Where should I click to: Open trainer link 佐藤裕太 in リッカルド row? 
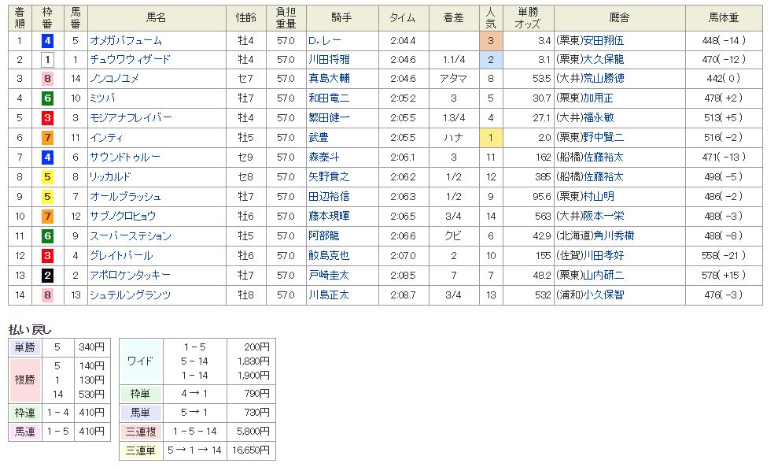603,177
